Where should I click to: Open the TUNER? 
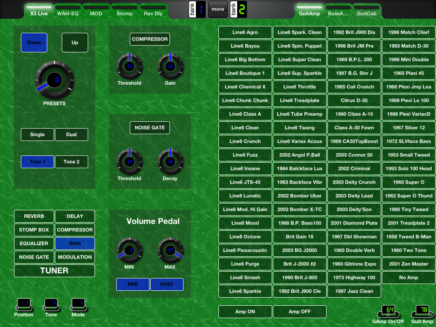coord(54,270)
